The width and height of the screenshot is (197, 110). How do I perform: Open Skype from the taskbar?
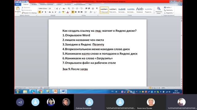click(x=33, y=92)
